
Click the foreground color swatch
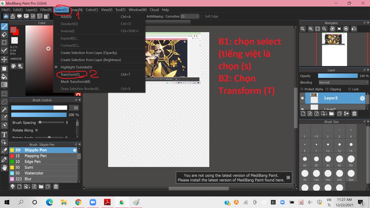tap(13, 30)
